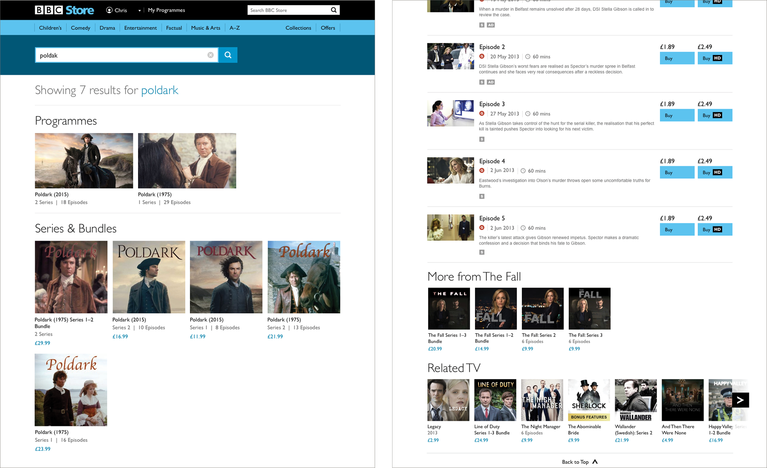Buy Episode 2 in SD for £1.89
The width and height of the screenshot is (767, 468).
pyautogui.click(x=677, y=58)
